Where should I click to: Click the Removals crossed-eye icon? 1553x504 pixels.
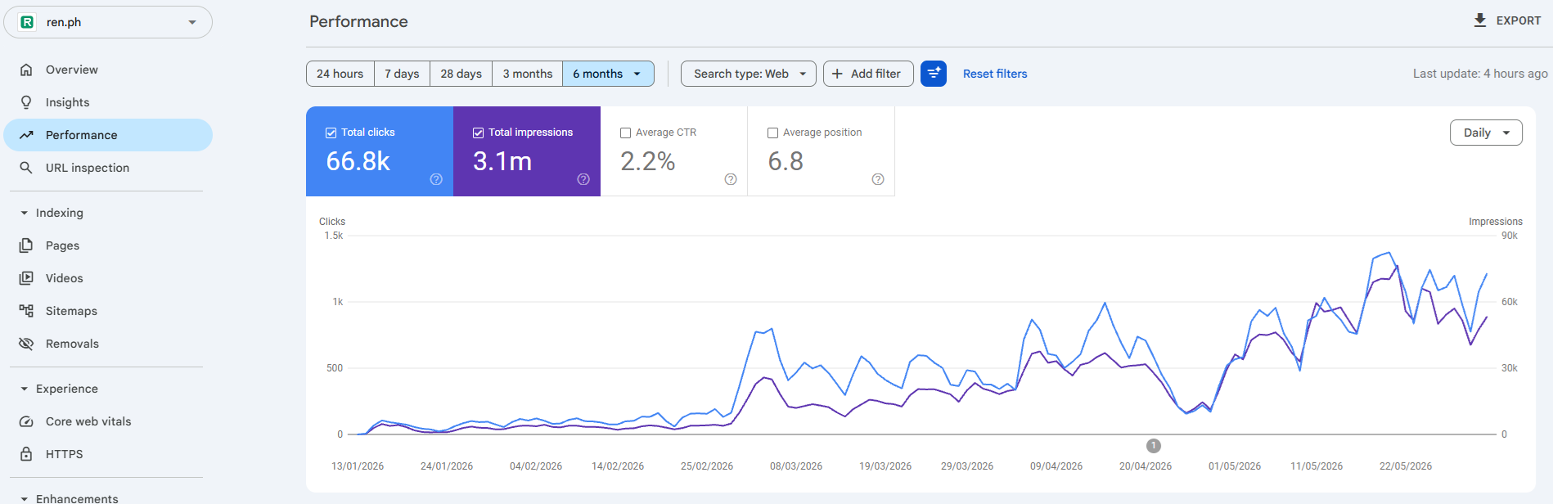(x=26, y=344)
